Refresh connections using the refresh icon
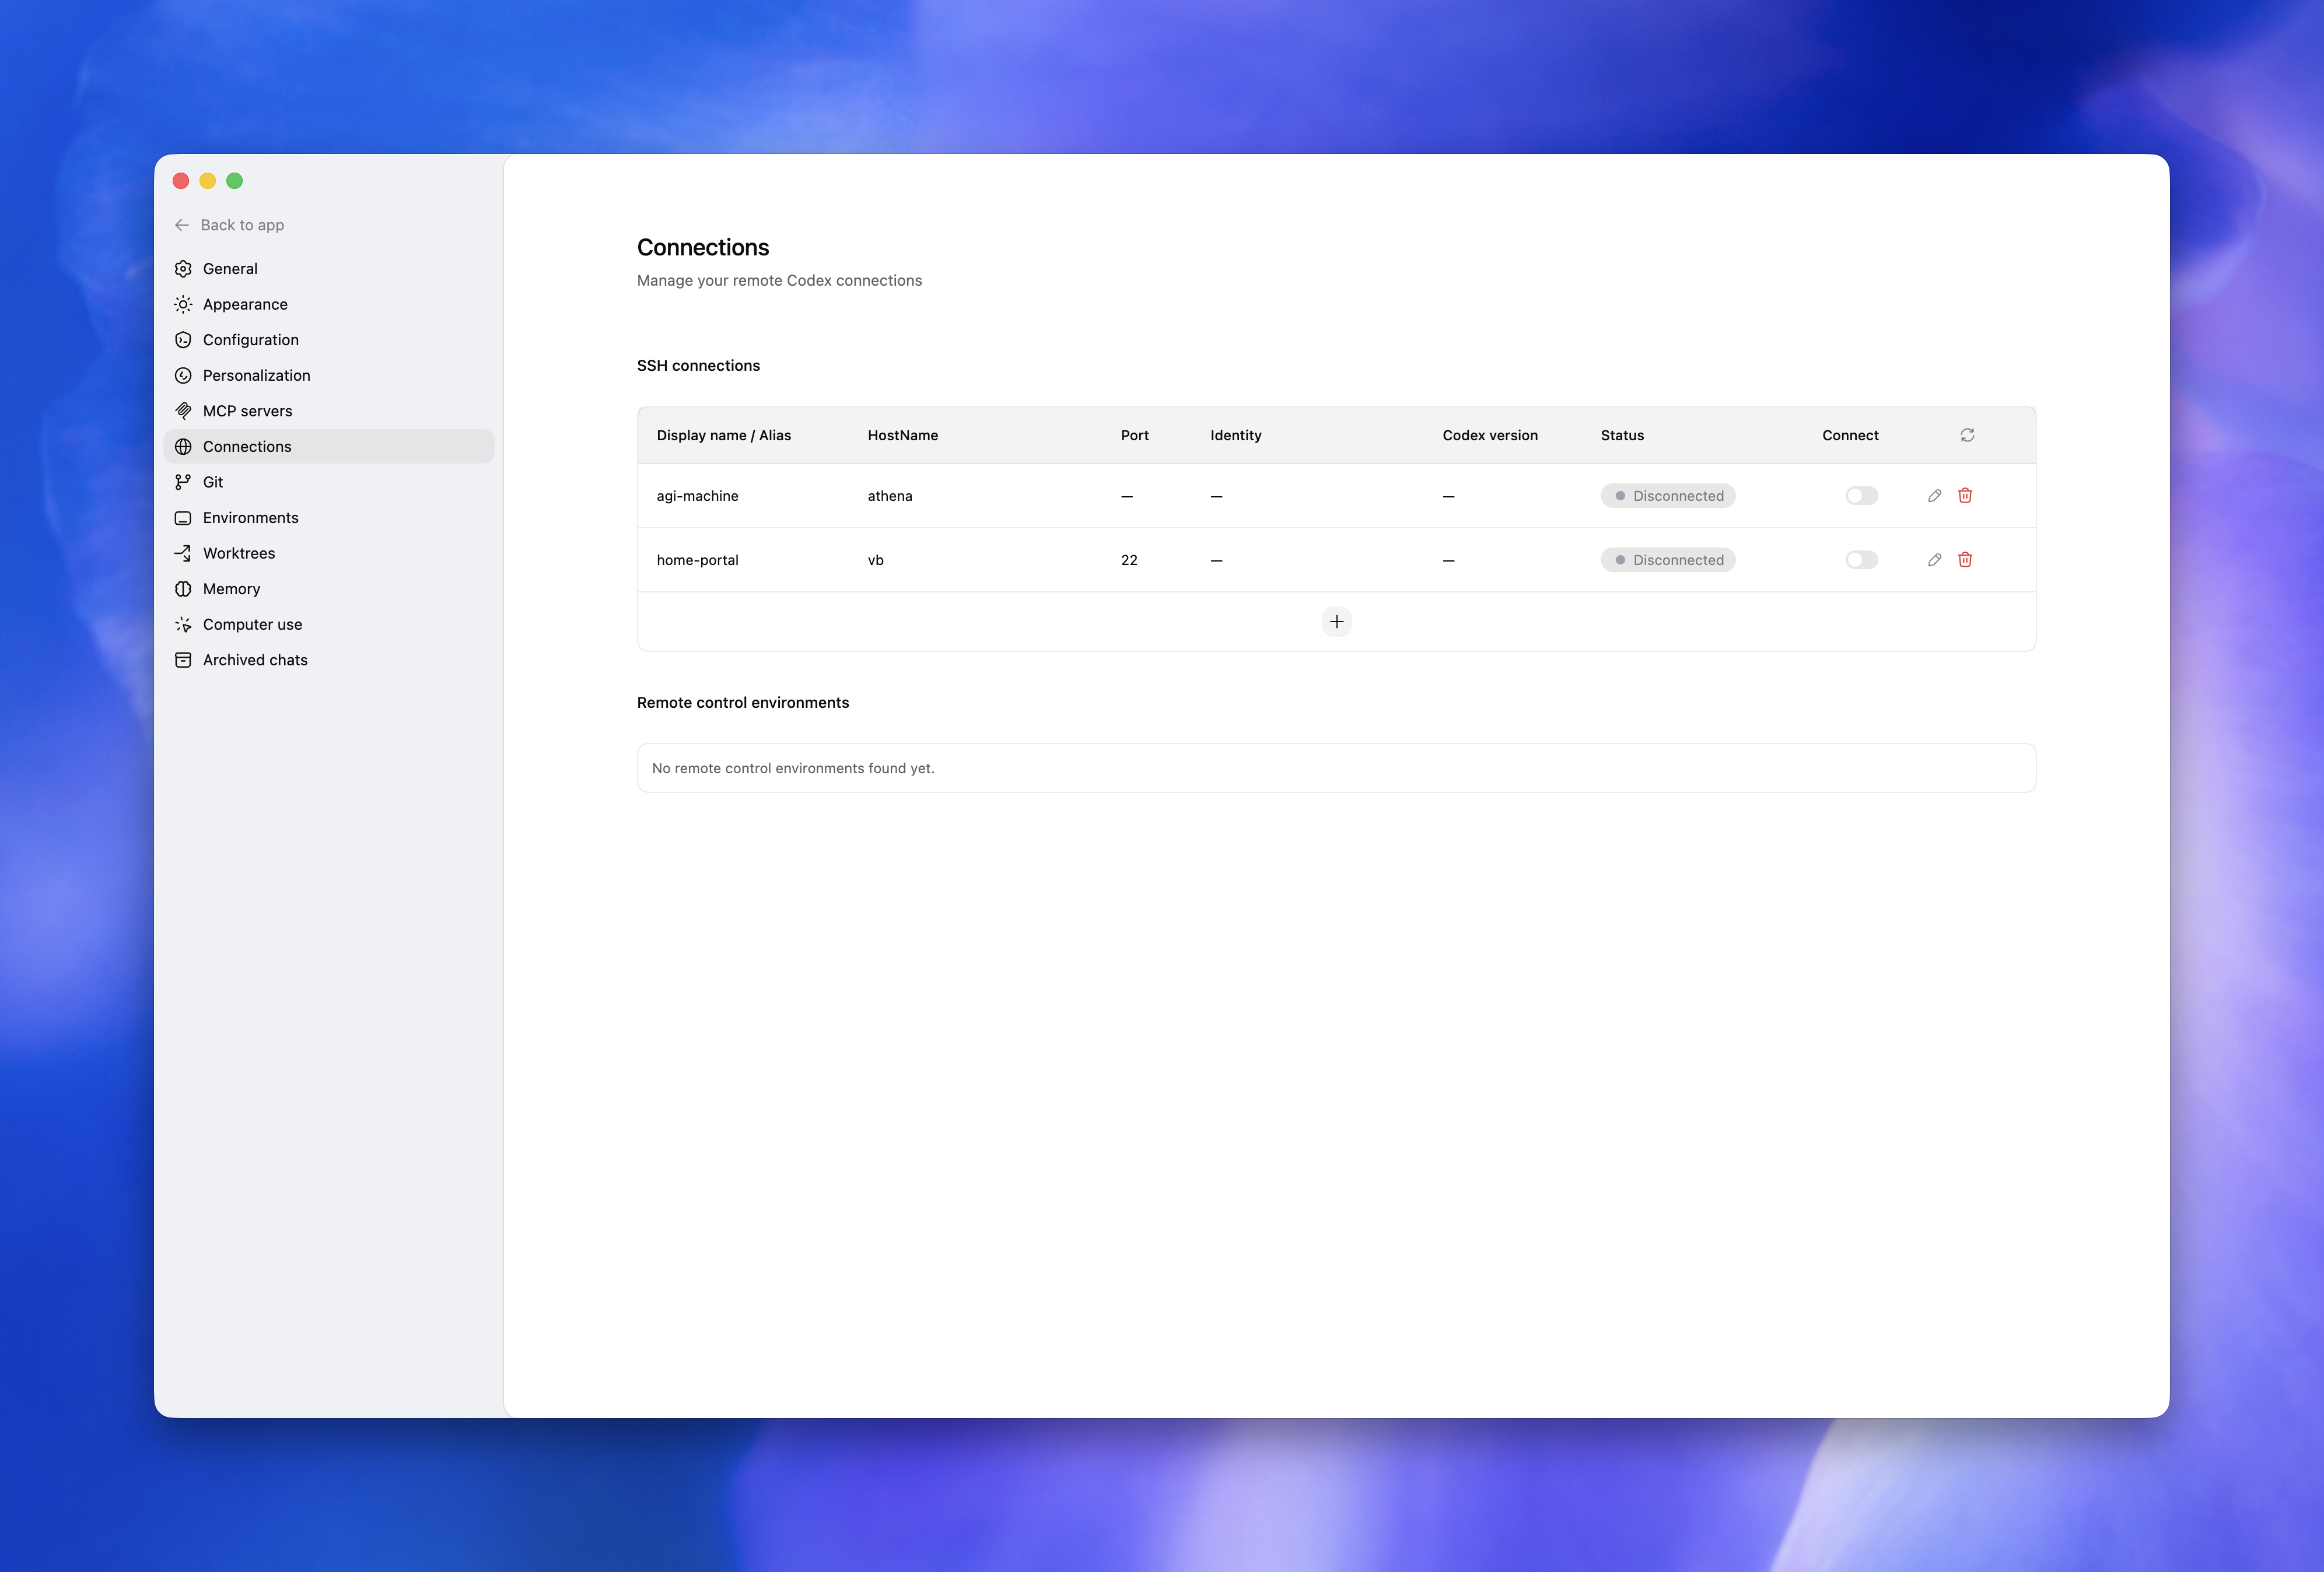Screen dimensions: 2324x1572 coord(1966,435)
